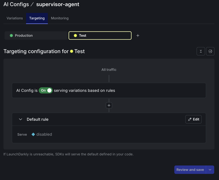This screenshot has height=180, width=219.
Task: Select the Targeting tab
Action: pos(37,18)
